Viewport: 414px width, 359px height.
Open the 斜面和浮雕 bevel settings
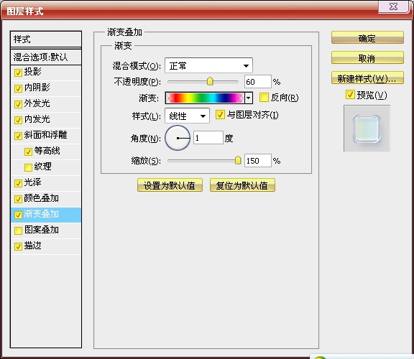[x=46, y=136]
